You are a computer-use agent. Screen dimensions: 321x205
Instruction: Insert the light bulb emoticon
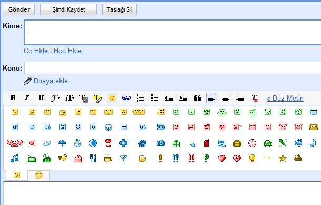[252, 158]
